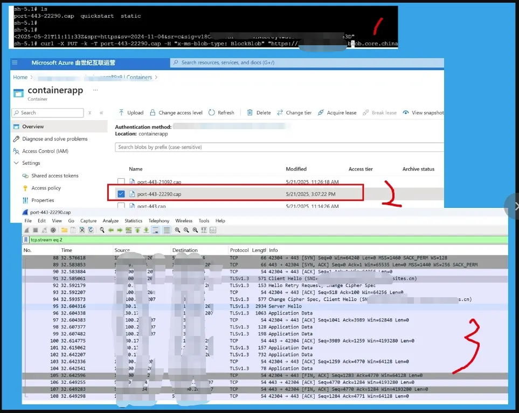Open the Wireshark Help menu
The width and height of the screenshot is (519, 413).
220,221
